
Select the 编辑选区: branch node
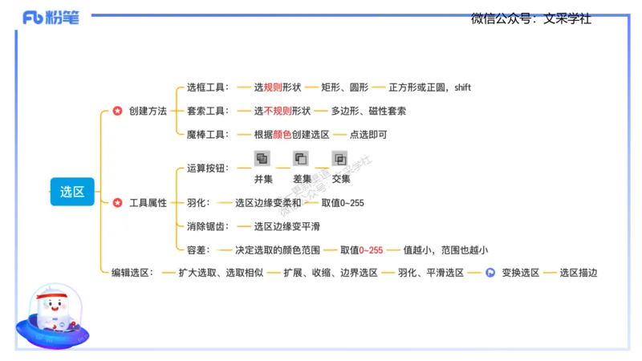[132, 273]
